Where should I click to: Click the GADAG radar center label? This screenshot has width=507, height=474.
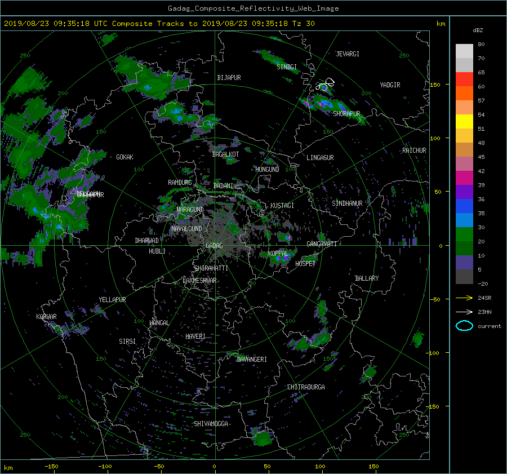tap(214, 246)
